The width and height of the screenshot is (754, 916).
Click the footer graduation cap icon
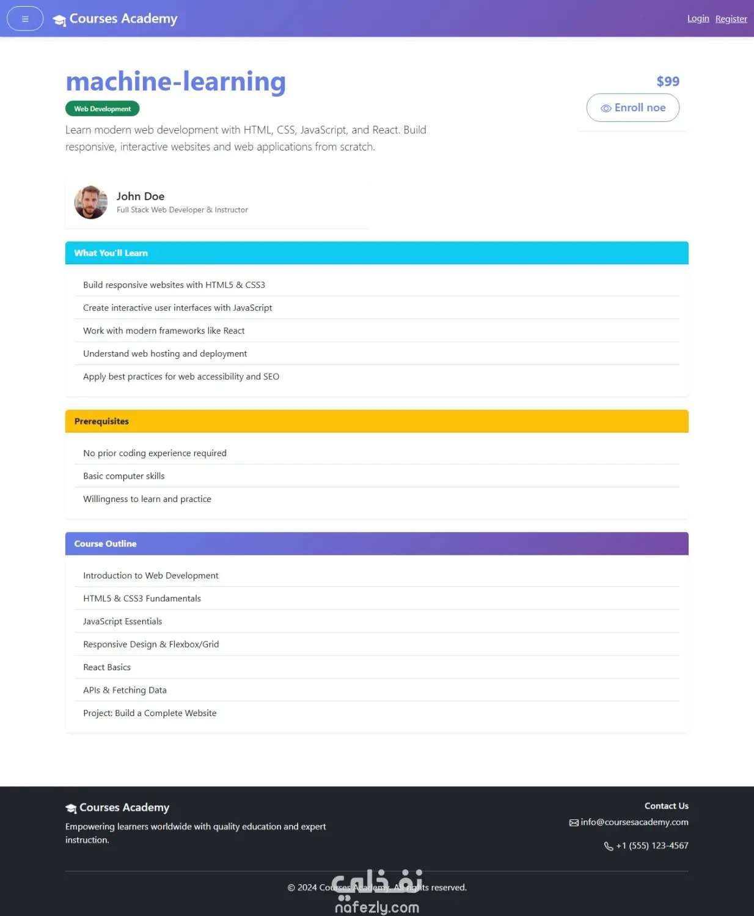[x=71, y=808]
